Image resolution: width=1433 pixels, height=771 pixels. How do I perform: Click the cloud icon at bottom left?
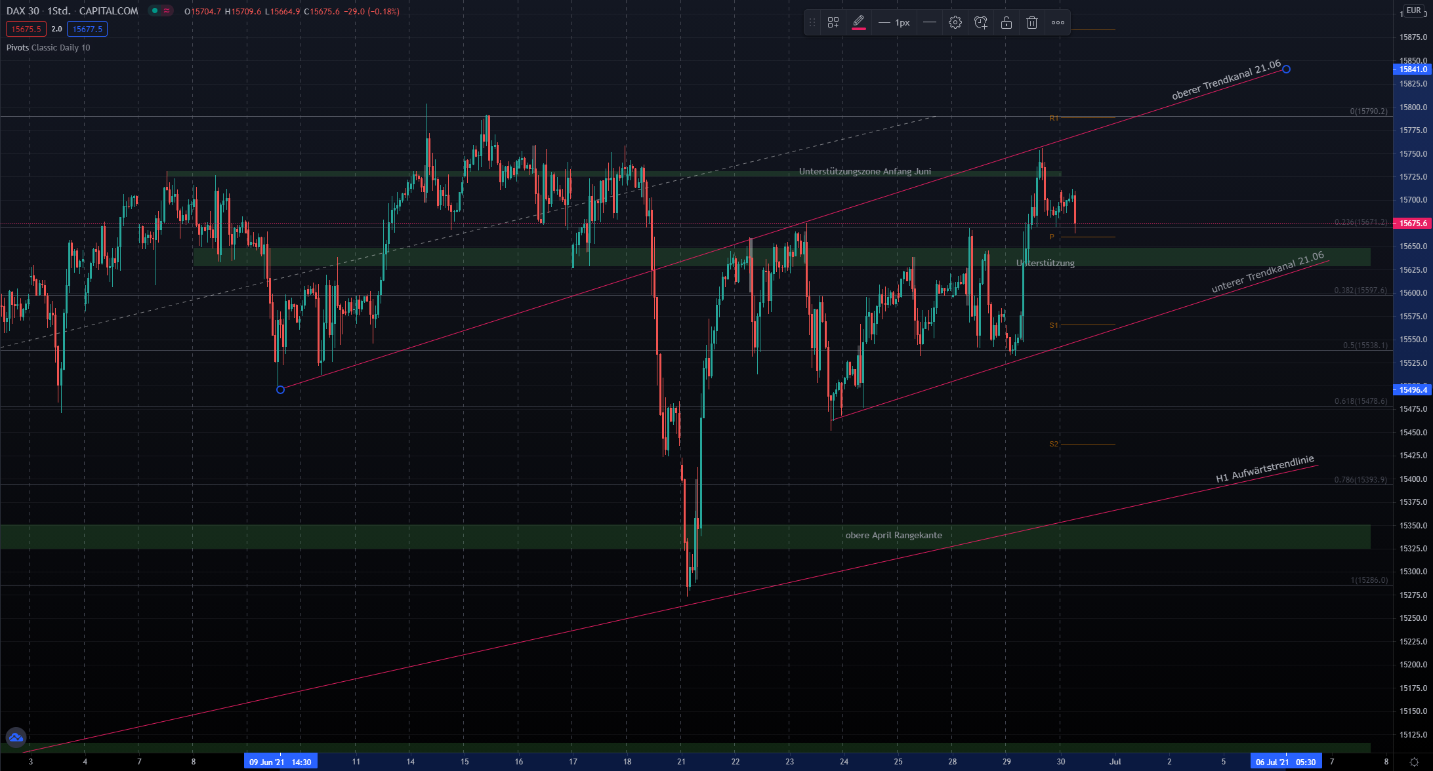pyautogui.click(x=16, y=738)
